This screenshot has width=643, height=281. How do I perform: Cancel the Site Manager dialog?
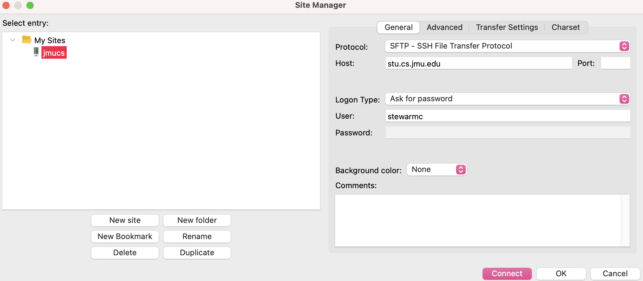coord(615,273)
